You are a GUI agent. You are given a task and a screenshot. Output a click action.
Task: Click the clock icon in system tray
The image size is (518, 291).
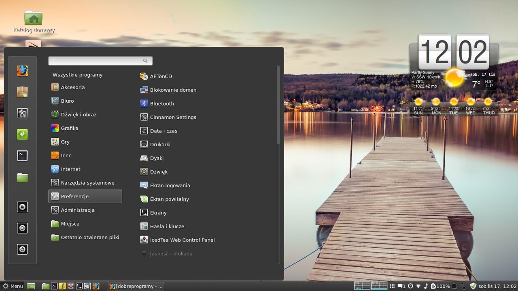click(410, 286)
